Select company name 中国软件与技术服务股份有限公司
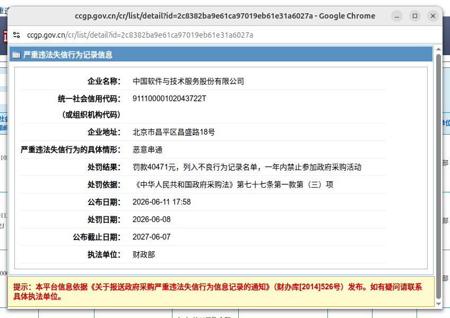Viewport: 450px width, 318px height. pyautogui.click(x=188, y=82)
